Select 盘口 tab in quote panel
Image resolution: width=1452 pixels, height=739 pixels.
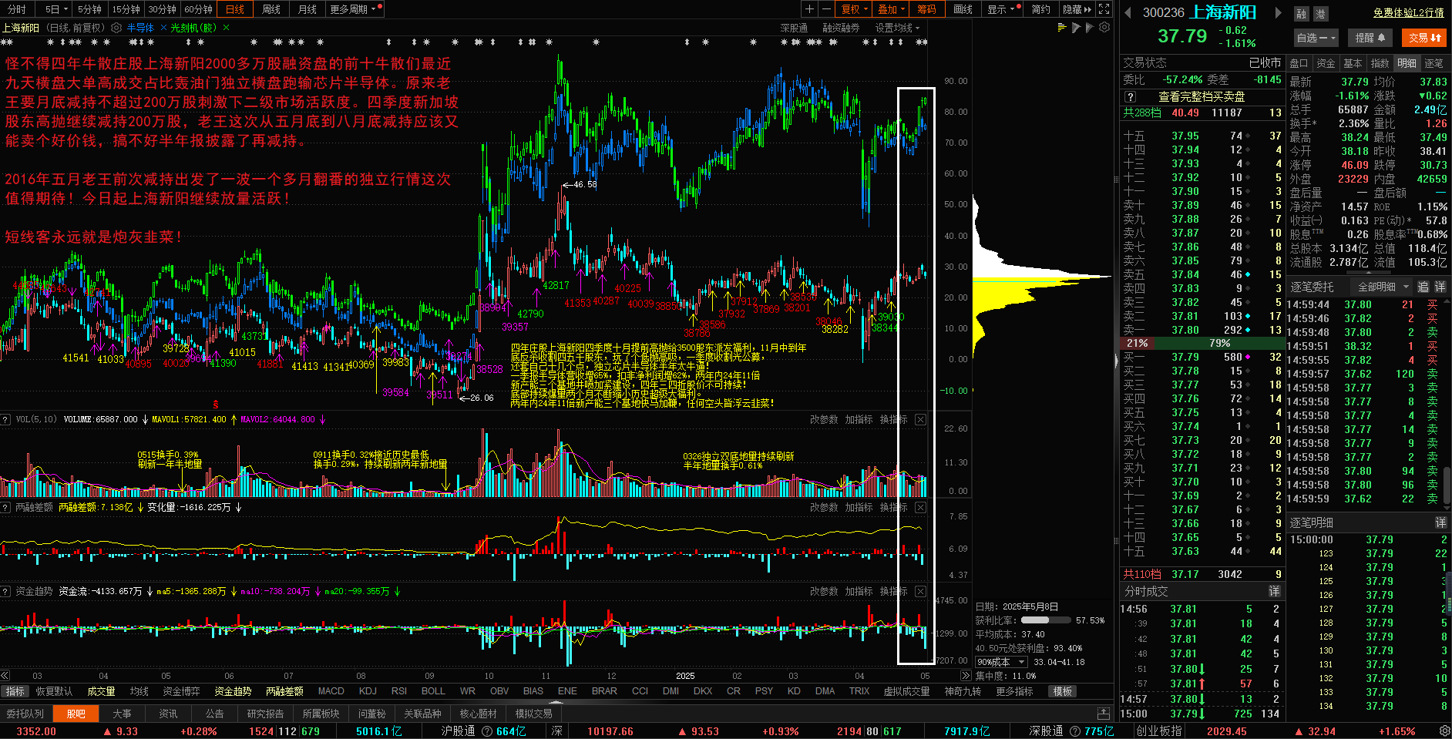point(1299,63)
